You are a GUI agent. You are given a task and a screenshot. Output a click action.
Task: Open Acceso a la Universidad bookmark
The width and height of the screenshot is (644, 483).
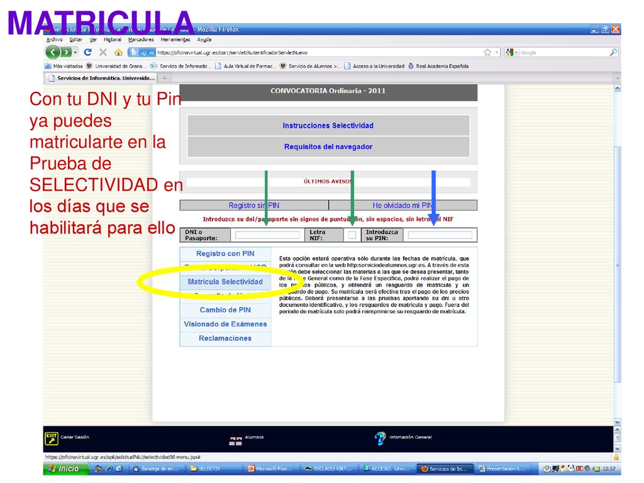pos(374,65)
